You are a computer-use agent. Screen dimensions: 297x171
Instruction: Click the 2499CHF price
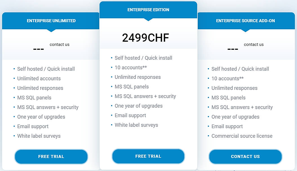[146, 38]
